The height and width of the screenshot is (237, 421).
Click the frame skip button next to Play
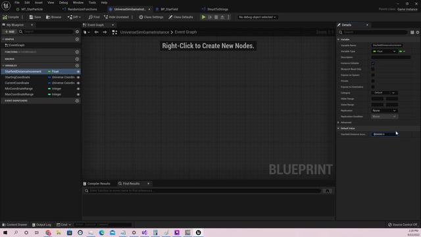tap(210, 17)
